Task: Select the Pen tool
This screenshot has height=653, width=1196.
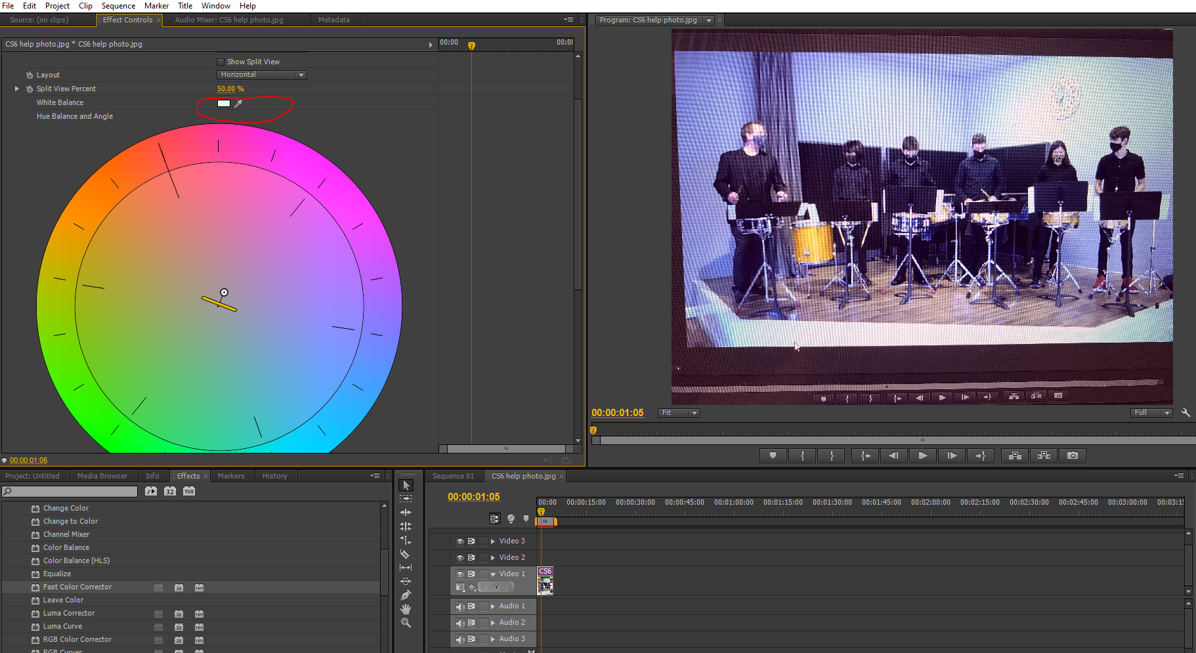Action: click(x=406, y=595)
